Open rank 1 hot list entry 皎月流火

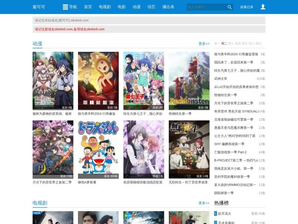tap(224, 214)
